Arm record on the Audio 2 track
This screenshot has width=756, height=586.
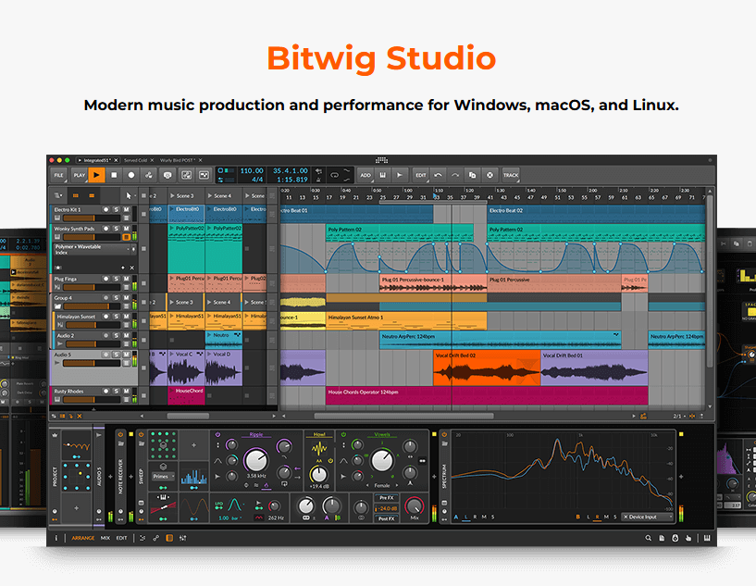pos(105,335)
